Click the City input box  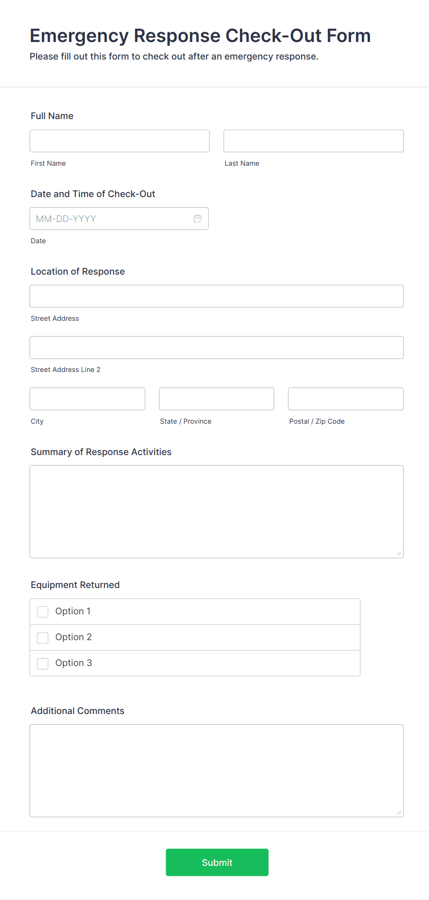point(88,399)
